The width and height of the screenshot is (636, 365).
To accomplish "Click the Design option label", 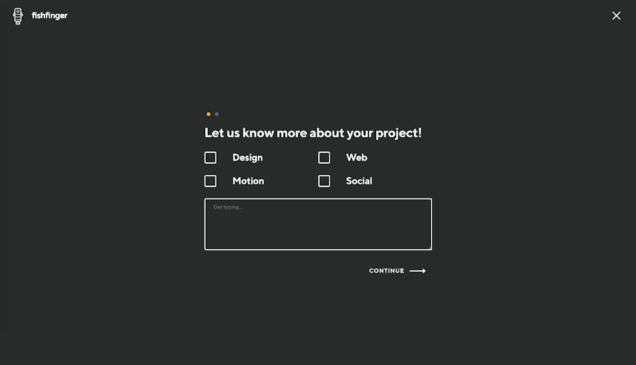I will pos(248,158).
